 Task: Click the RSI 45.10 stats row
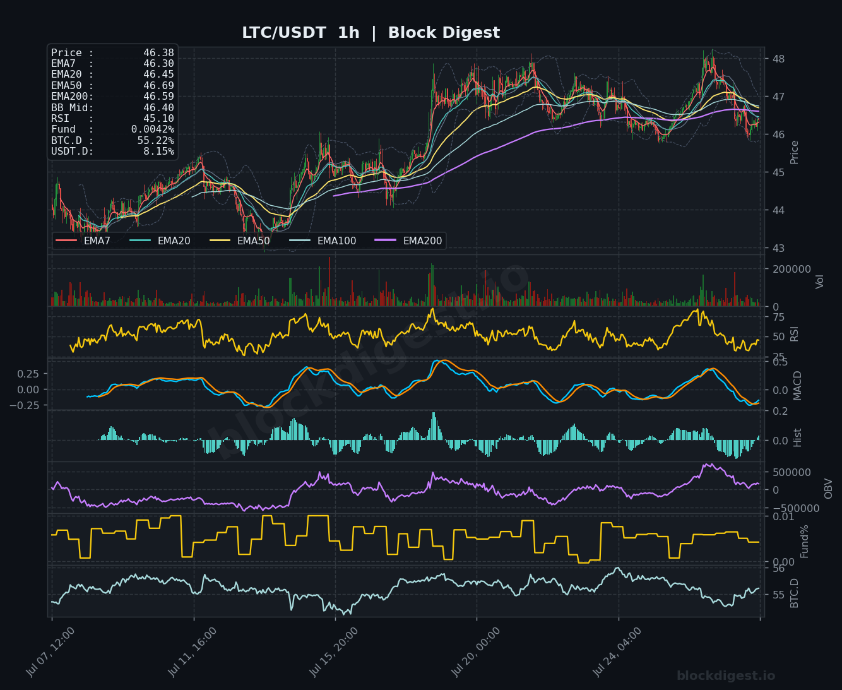point(112,119)
